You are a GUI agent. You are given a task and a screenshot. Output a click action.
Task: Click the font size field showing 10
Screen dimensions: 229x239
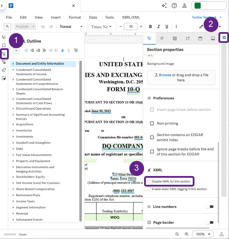click(131, 27)
